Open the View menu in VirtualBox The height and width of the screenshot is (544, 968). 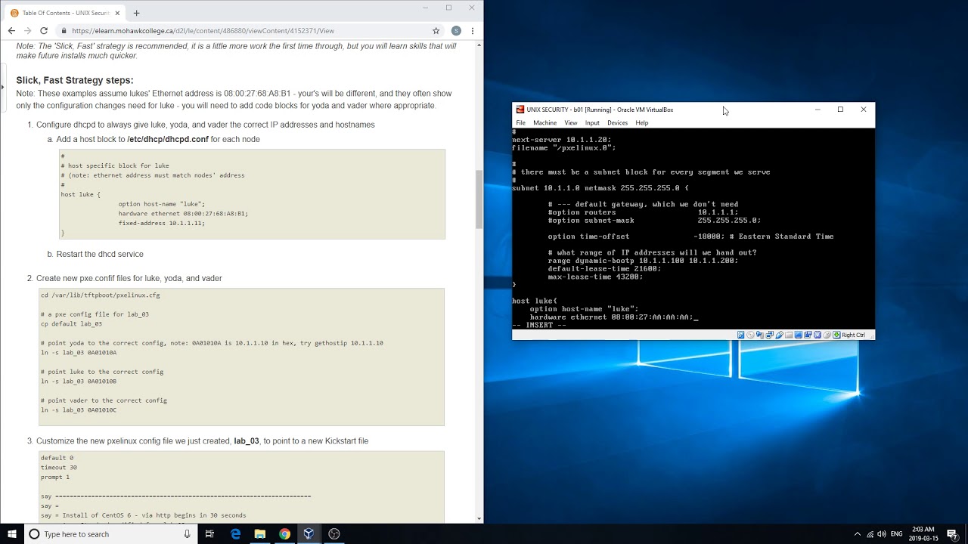pyautogui.click(x=571, y=122)
